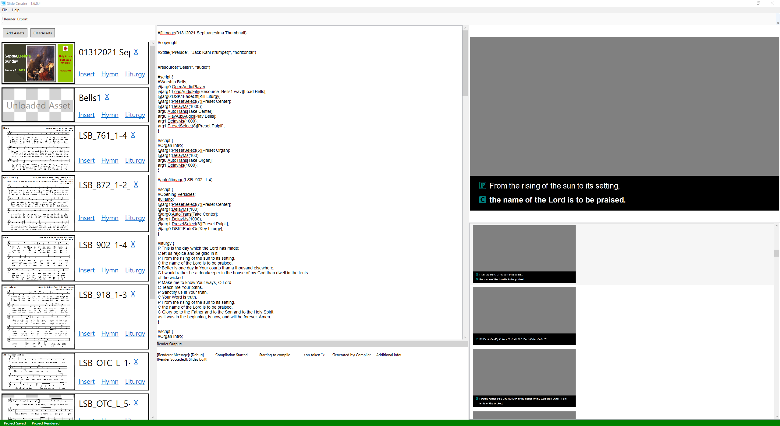Viewport: 780px width, 426px height.
Task: Select the slide preview 'From the rising of the sun'
Action: pos(524,254)
